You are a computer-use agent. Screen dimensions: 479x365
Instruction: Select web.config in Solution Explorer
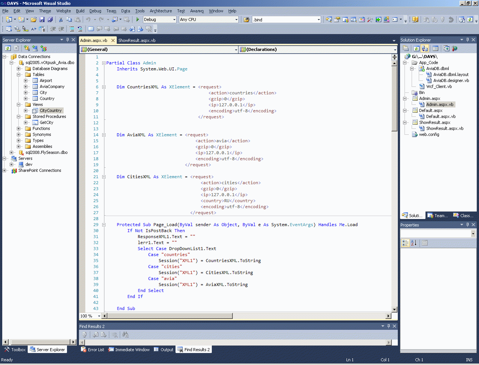(429, 134)
